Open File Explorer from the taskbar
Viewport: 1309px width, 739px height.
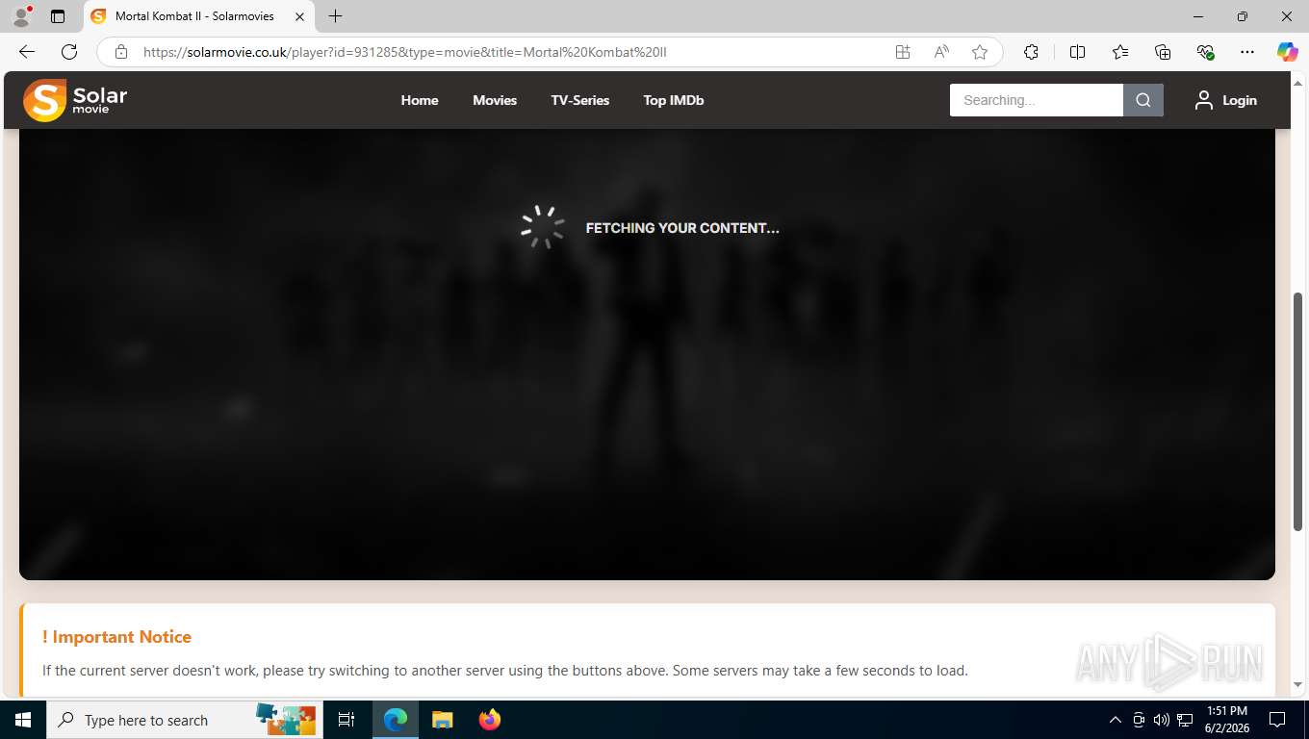(x=442, y=720)
